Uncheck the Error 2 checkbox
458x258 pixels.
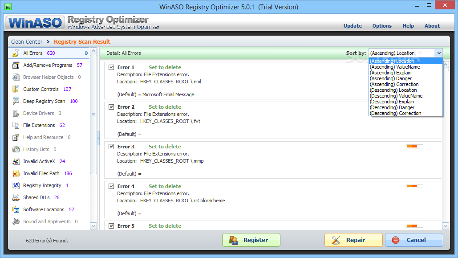click(x=111, y=107)
